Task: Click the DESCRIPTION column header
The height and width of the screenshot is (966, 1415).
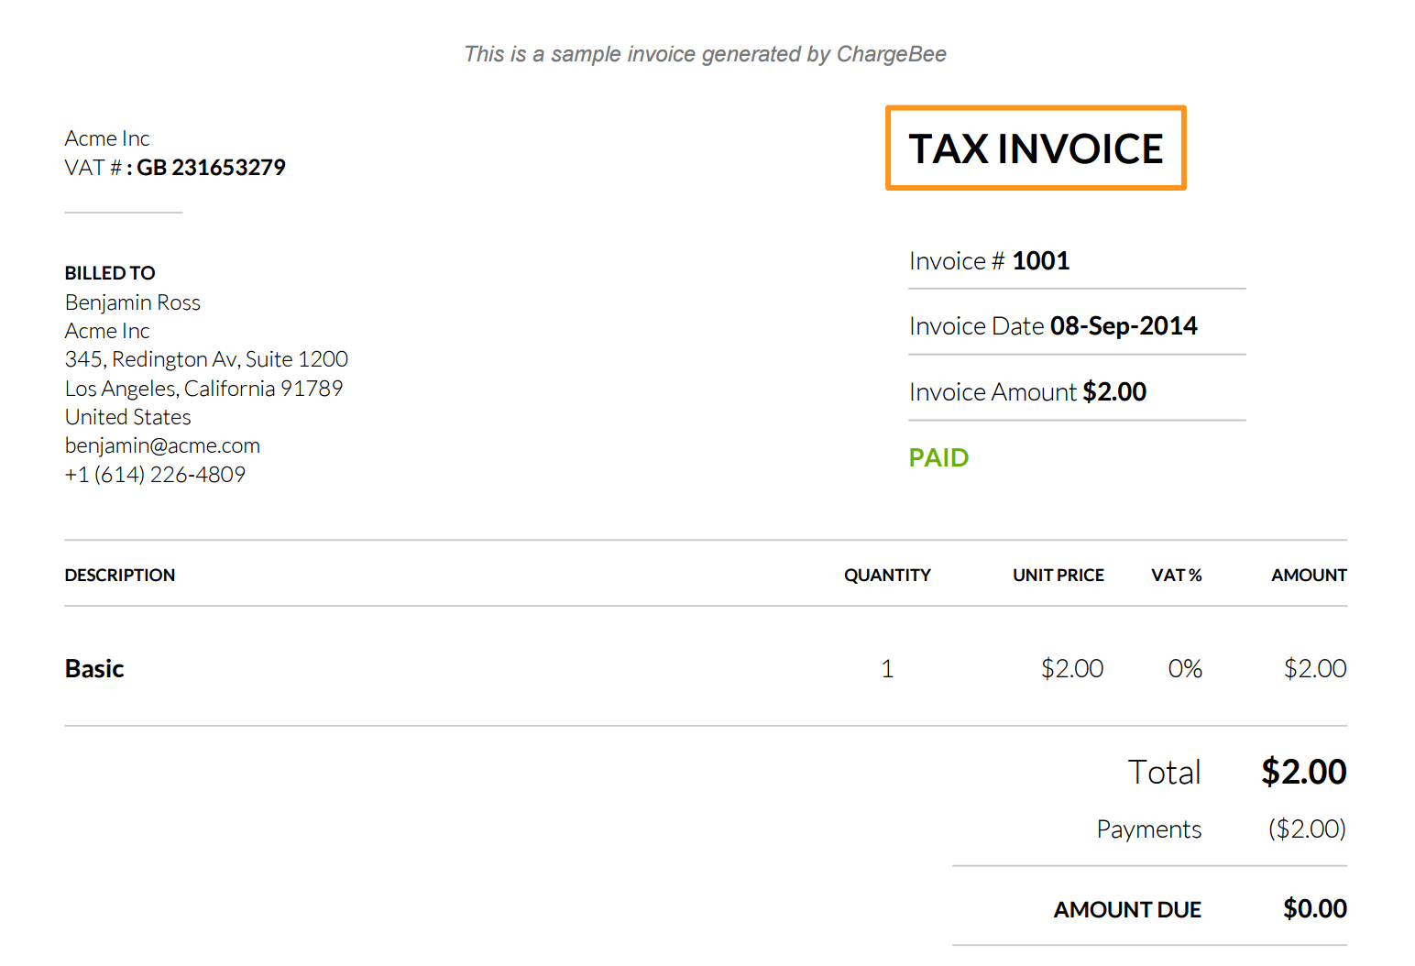Action: click(120, 576)
